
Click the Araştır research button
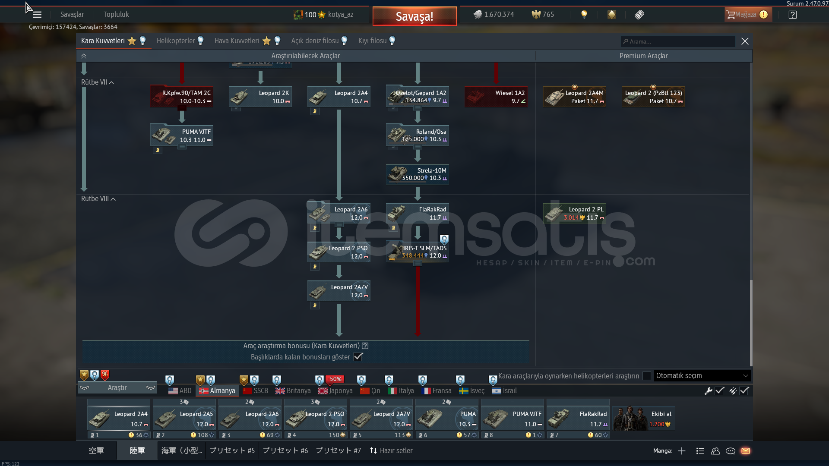pos(117,387)
